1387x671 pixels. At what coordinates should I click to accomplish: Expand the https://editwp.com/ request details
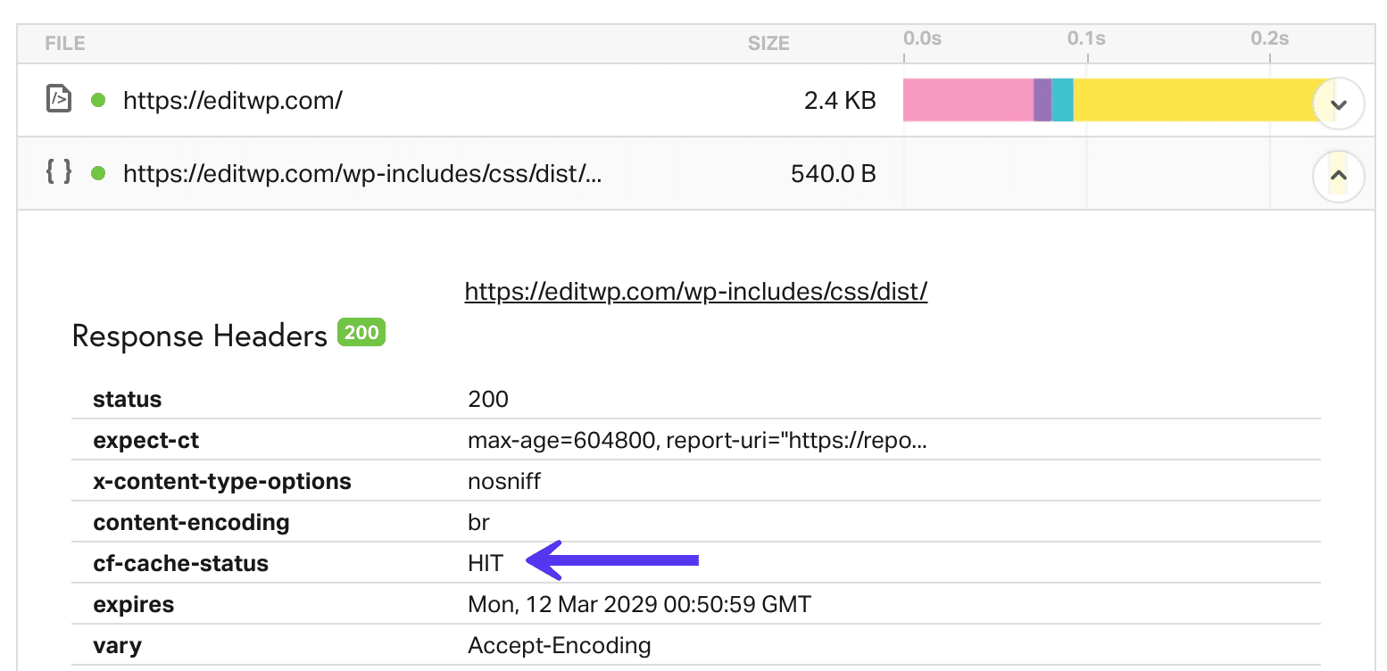pos(1338,104)
